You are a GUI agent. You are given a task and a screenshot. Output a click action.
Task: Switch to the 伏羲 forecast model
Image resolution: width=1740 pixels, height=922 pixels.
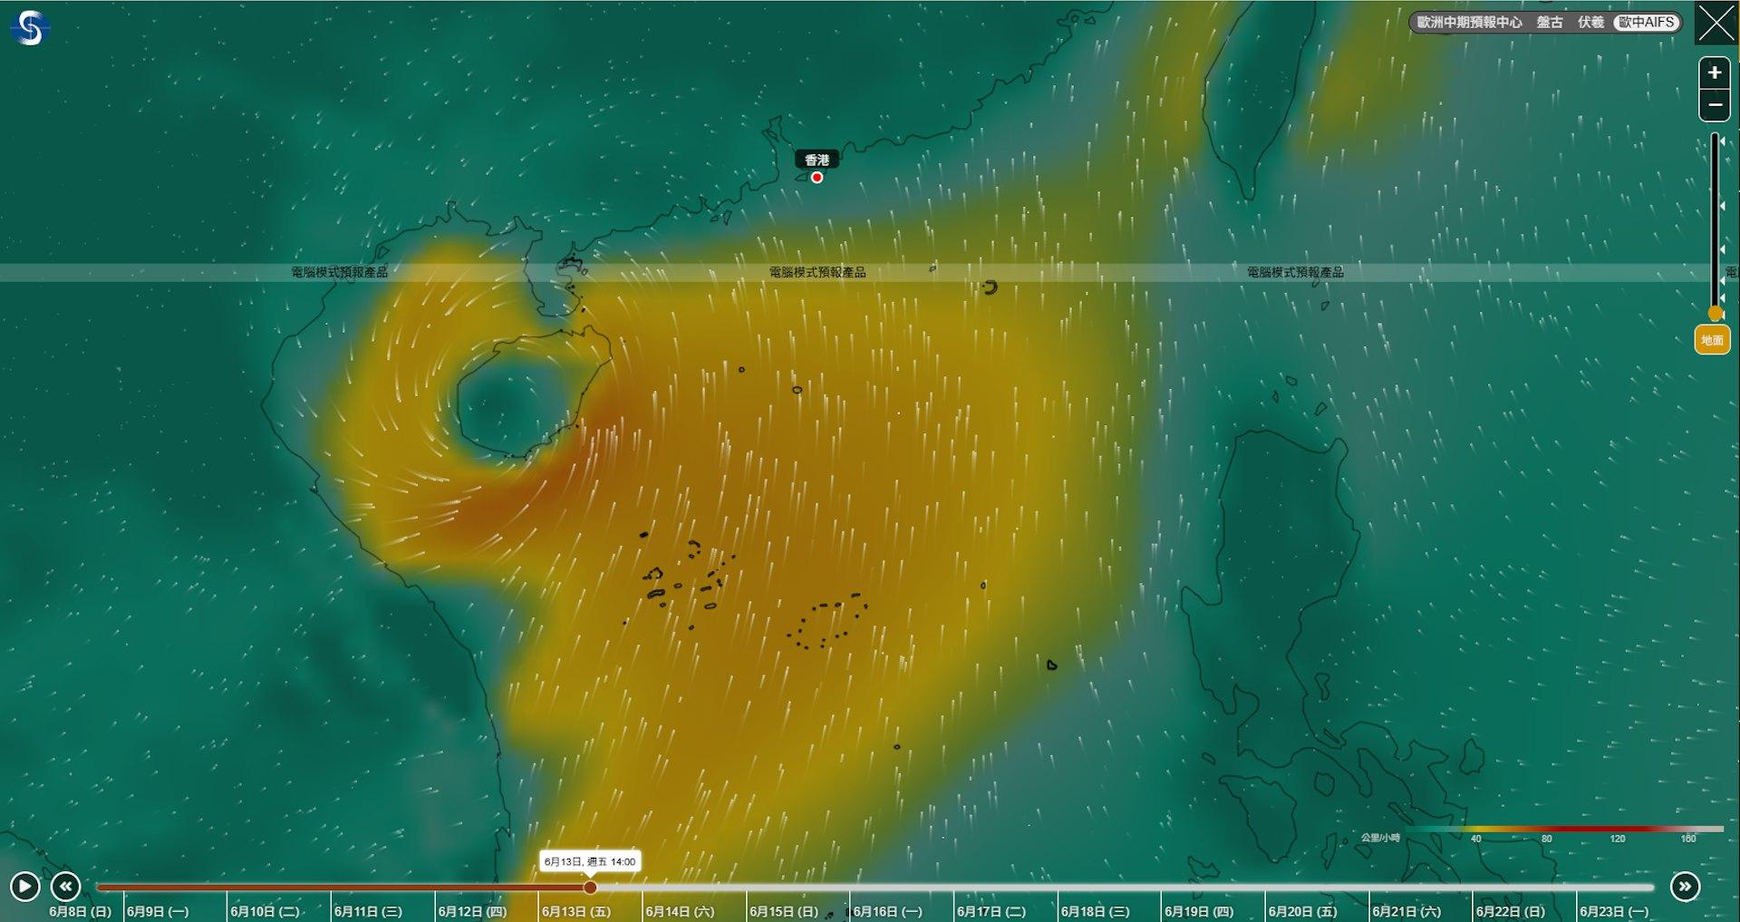point(1590,22)
